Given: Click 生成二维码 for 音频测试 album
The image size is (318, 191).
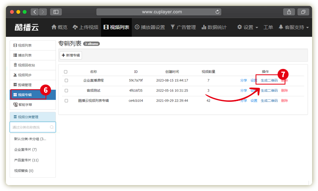Looking at the screenshot, I should tap(269, 90).
